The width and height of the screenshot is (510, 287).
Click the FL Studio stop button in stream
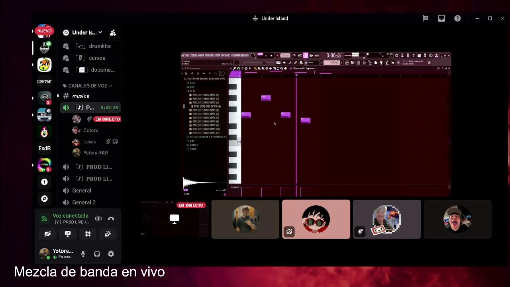point(271,55)
